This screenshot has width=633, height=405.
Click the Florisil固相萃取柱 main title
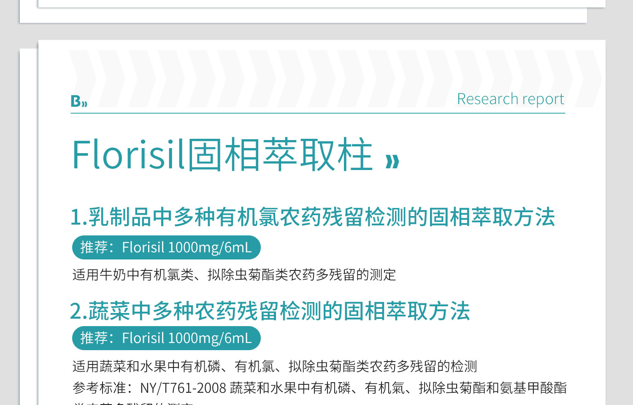(x=222, y=155)
